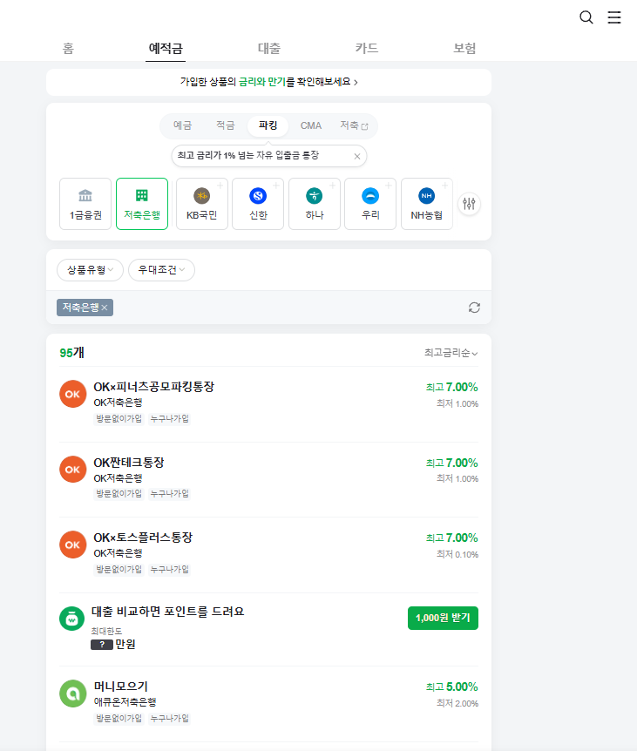Click the green loan comparison point icon
This screenshot has height=751, width=637.
pyautogui.click(x=71, y=619)
